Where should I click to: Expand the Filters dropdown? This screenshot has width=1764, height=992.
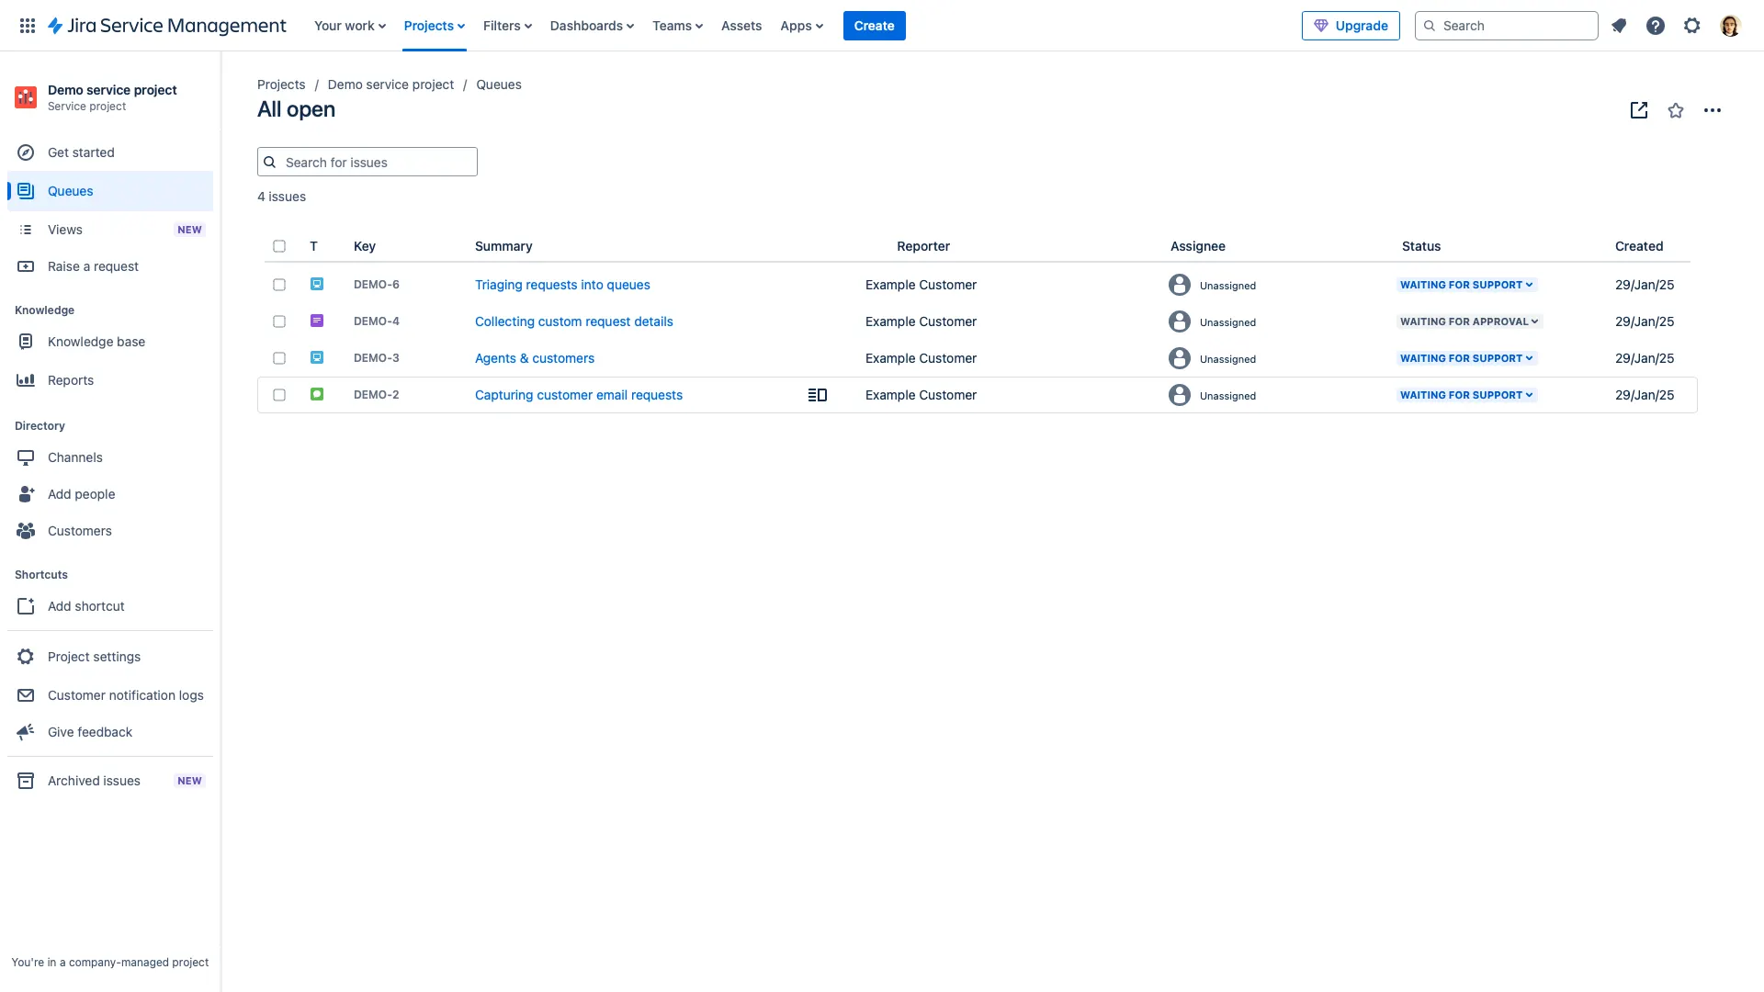pyautogui.click(x=507, y=26)
